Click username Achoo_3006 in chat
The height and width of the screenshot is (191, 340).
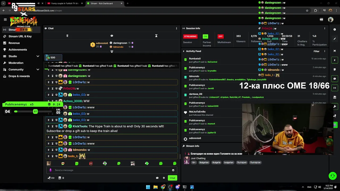[x=73, y=101]
